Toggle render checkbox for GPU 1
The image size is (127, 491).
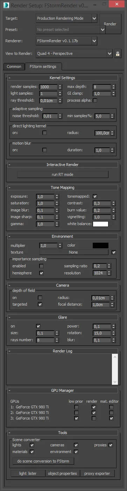point(93,407)
